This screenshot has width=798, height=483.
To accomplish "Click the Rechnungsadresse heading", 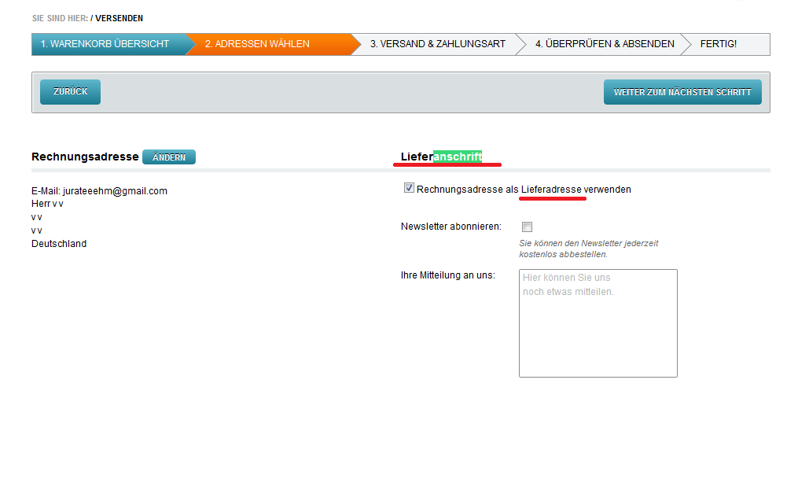I will point(85,157).
